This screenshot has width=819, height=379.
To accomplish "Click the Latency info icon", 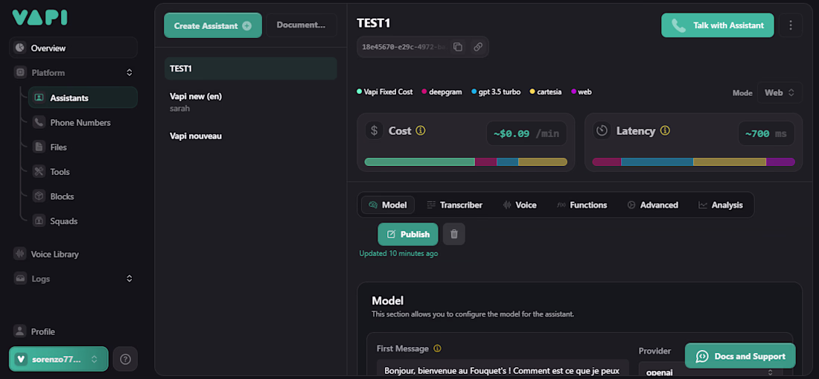I will pyautogui.click(x=665, y=131).
